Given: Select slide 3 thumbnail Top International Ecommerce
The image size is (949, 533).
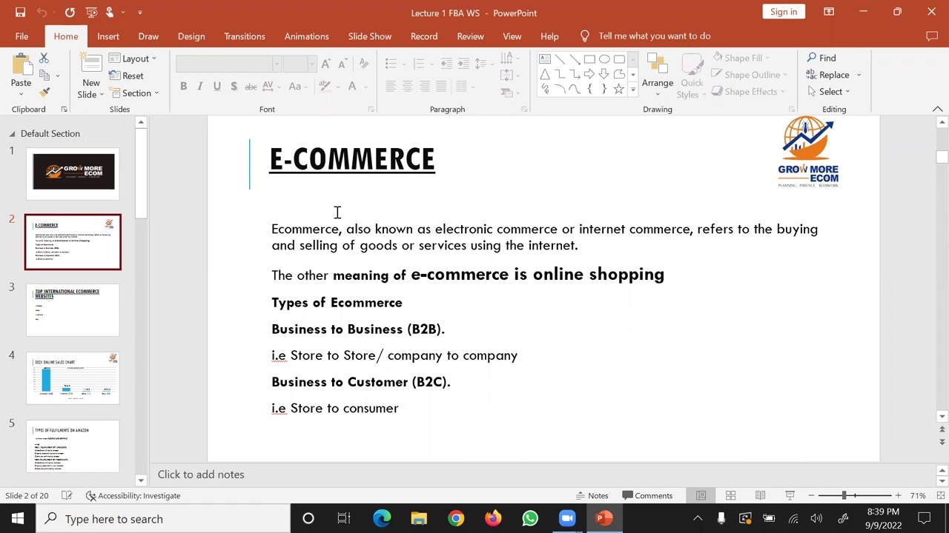Looking at the screenshot, I should click(x=73, y=310).
